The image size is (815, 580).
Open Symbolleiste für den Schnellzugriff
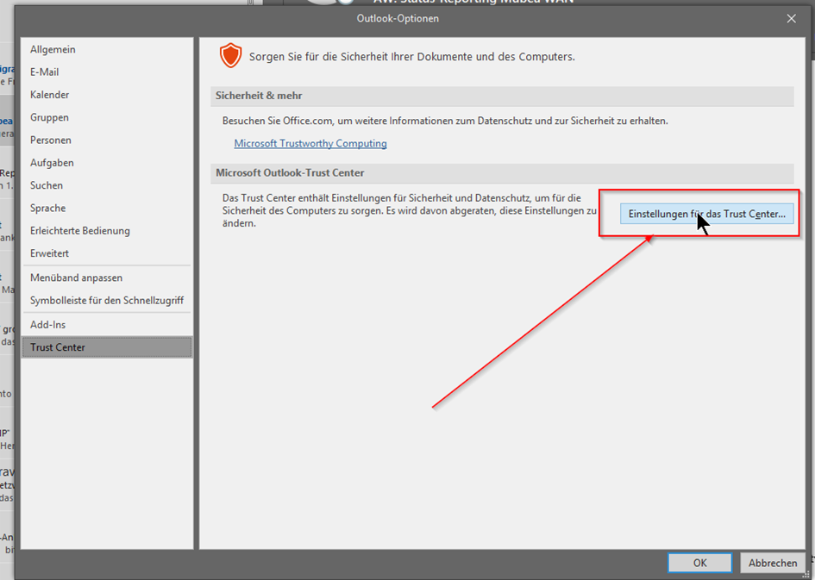[107, 300]
